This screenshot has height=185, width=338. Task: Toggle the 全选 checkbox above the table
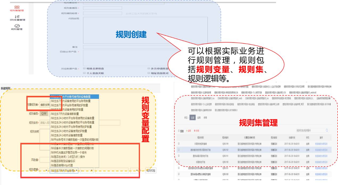[x=179, y=131]
